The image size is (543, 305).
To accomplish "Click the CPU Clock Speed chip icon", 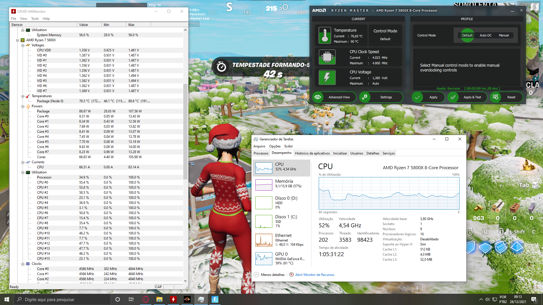I will pyautogui.click(x=327, y=57).
